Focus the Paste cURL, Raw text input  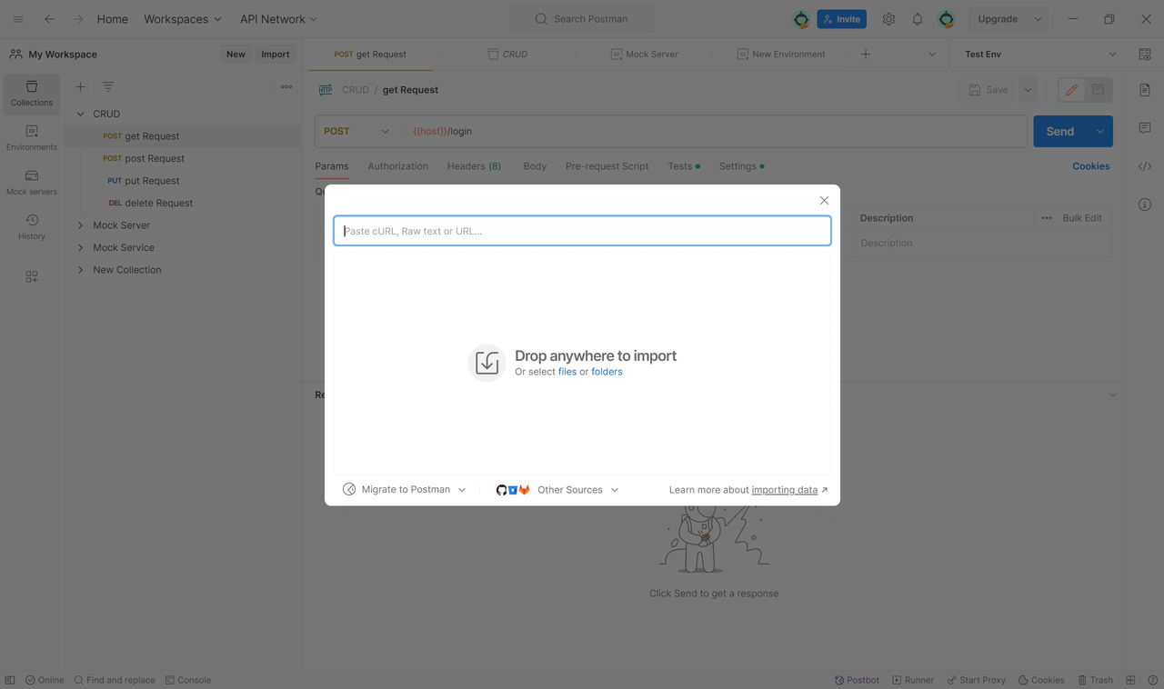point(582,231)
